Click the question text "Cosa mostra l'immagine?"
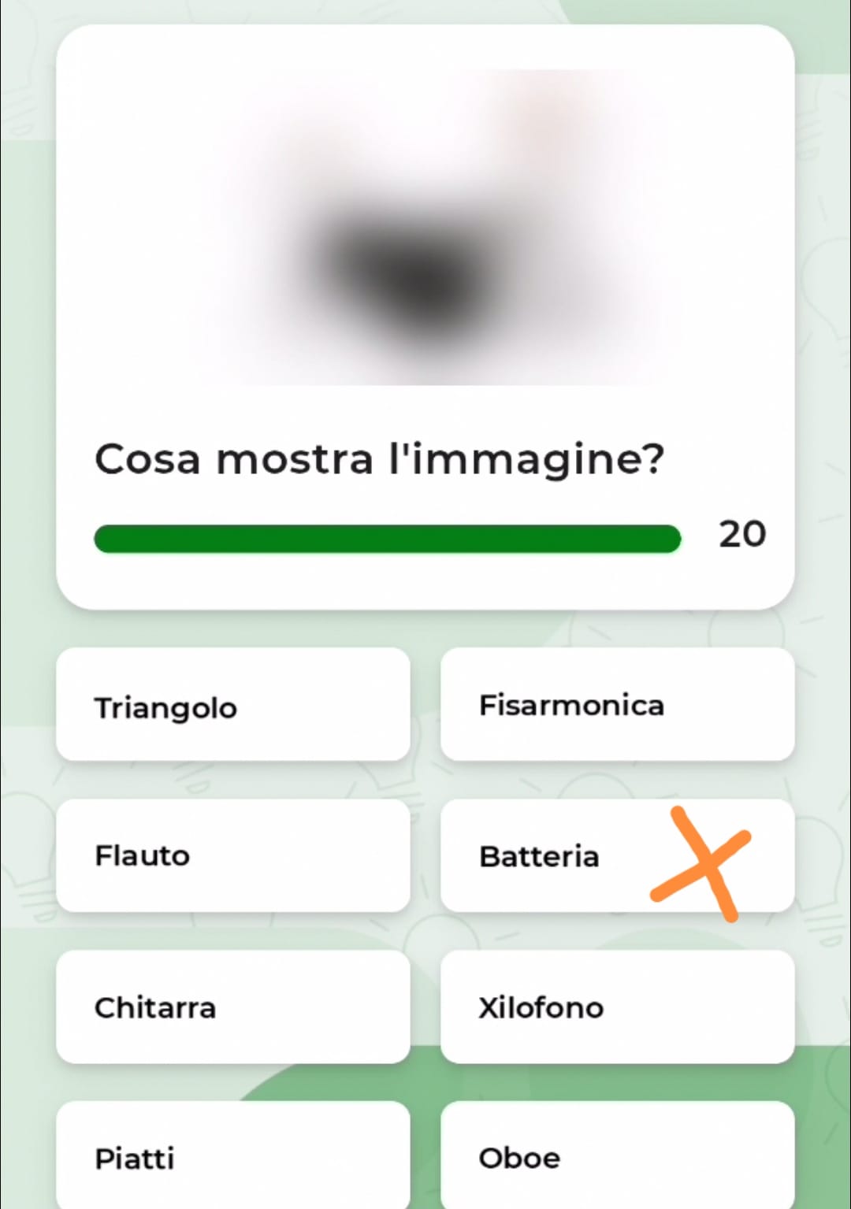The width and height of the screenshot is (851, 1209). click(379, 459)
